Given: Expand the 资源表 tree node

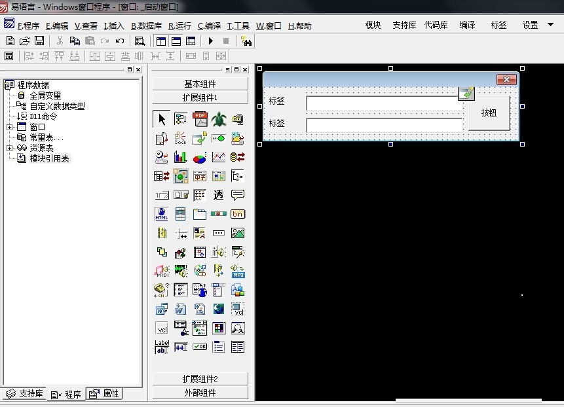Looking at the screenshot, I should click(x=10, y=148).
